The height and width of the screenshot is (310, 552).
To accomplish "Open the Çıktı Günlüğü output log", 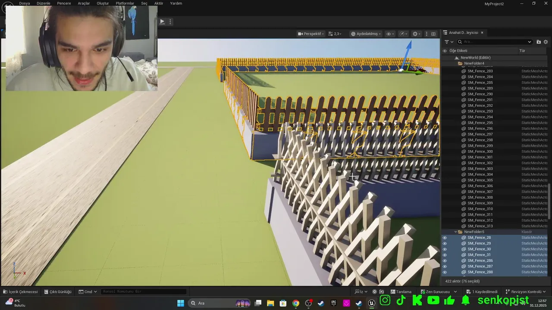I will point(58,291).
